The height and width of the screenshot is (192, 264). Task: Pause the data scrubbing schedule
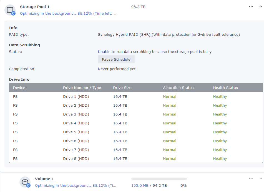coord(116,59)
